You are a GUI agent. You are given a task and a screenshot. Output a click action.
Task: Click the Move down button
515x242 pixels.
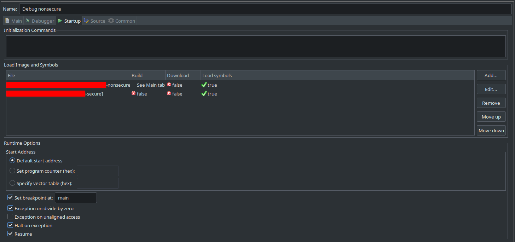point(491,130)
